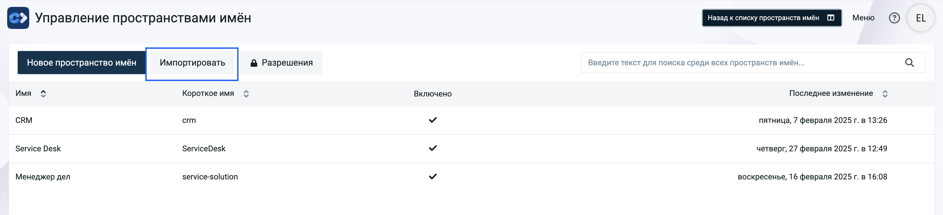
Task: Click the search magnifier icon
Action: tap(909, 63)
